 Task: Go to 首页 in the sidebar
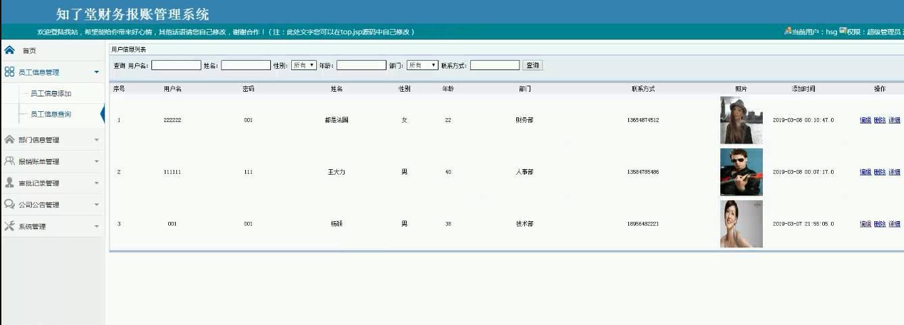coord(29,51)
